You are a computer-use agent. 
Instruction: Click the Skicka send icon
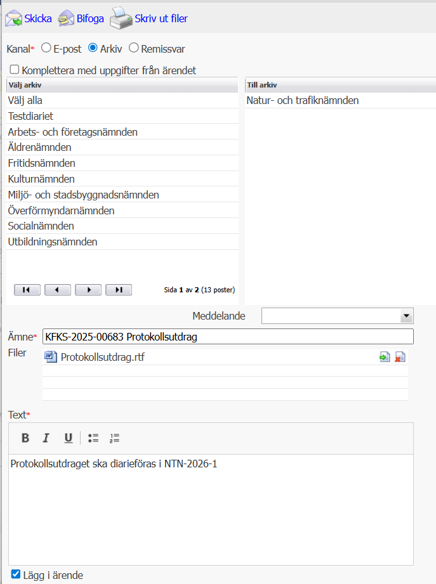[x=13, y=18]
